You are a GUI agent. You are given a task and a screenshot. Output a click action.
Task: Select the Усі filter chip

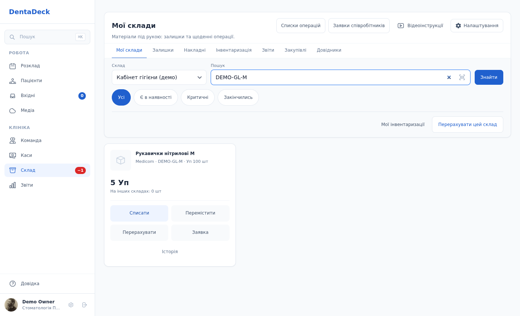(121, 97)
